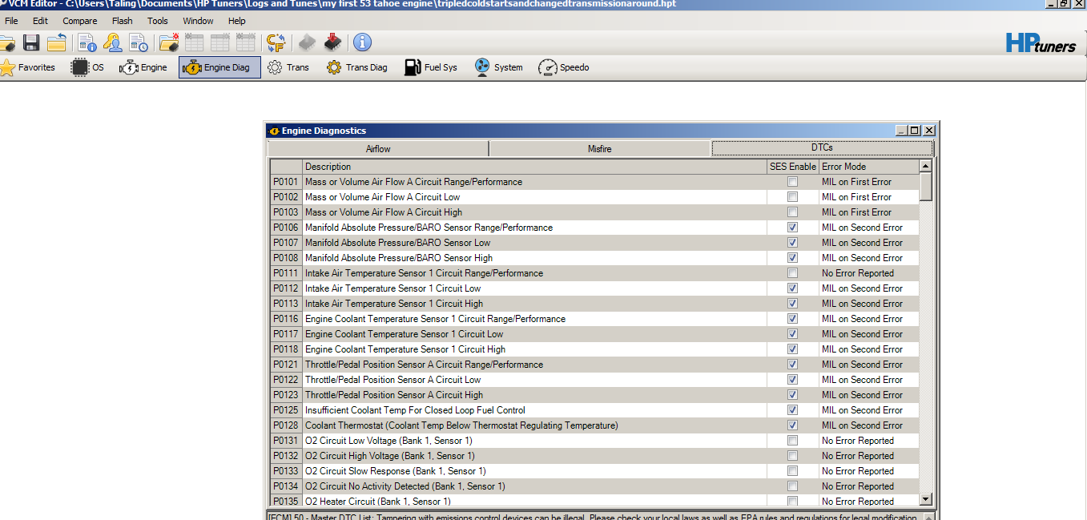This screenshot has width=1087, height=520.
Task: Toggle Celsius/Fahrenheit units icon
Action: pyautogui.click(x=276, y=42)
